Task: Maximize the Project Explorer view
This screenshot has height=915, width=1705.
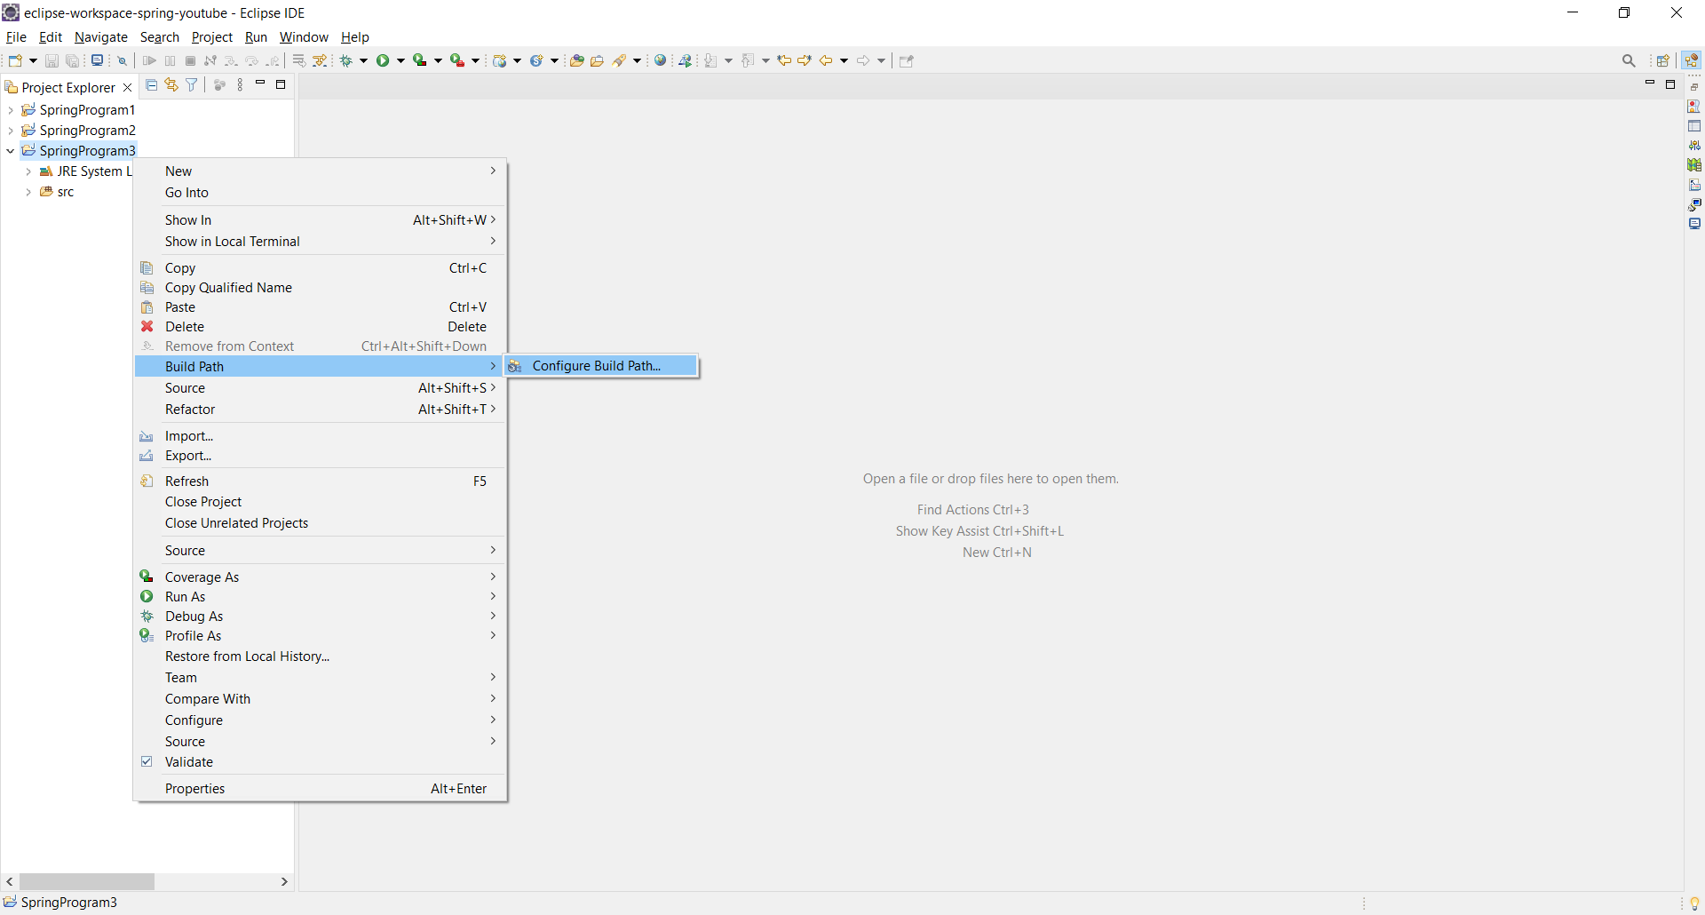Action: coord(281,84)
